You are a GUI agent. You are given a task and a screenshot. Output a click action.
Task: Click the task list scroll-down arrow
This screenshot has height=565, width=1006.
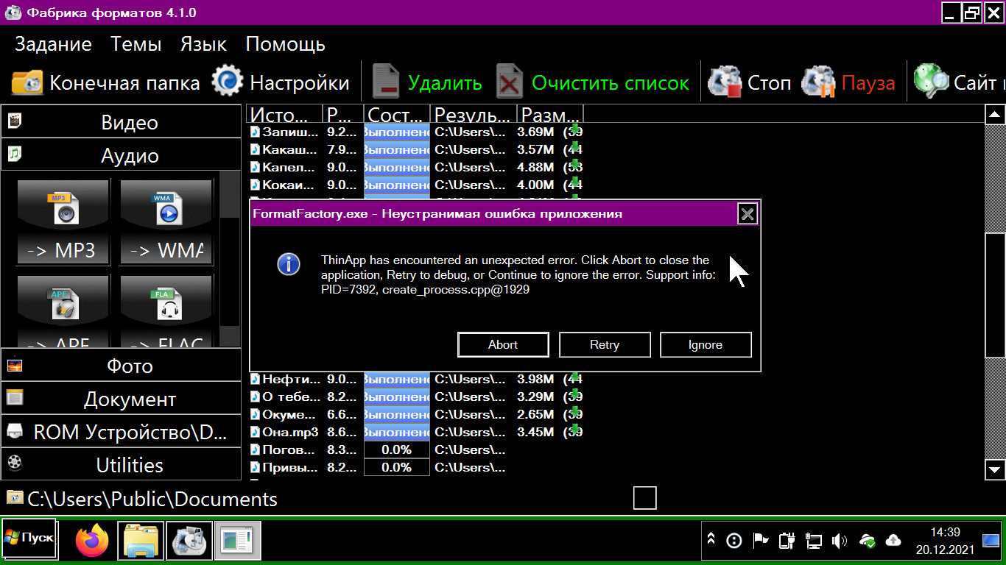click(995, 469)
